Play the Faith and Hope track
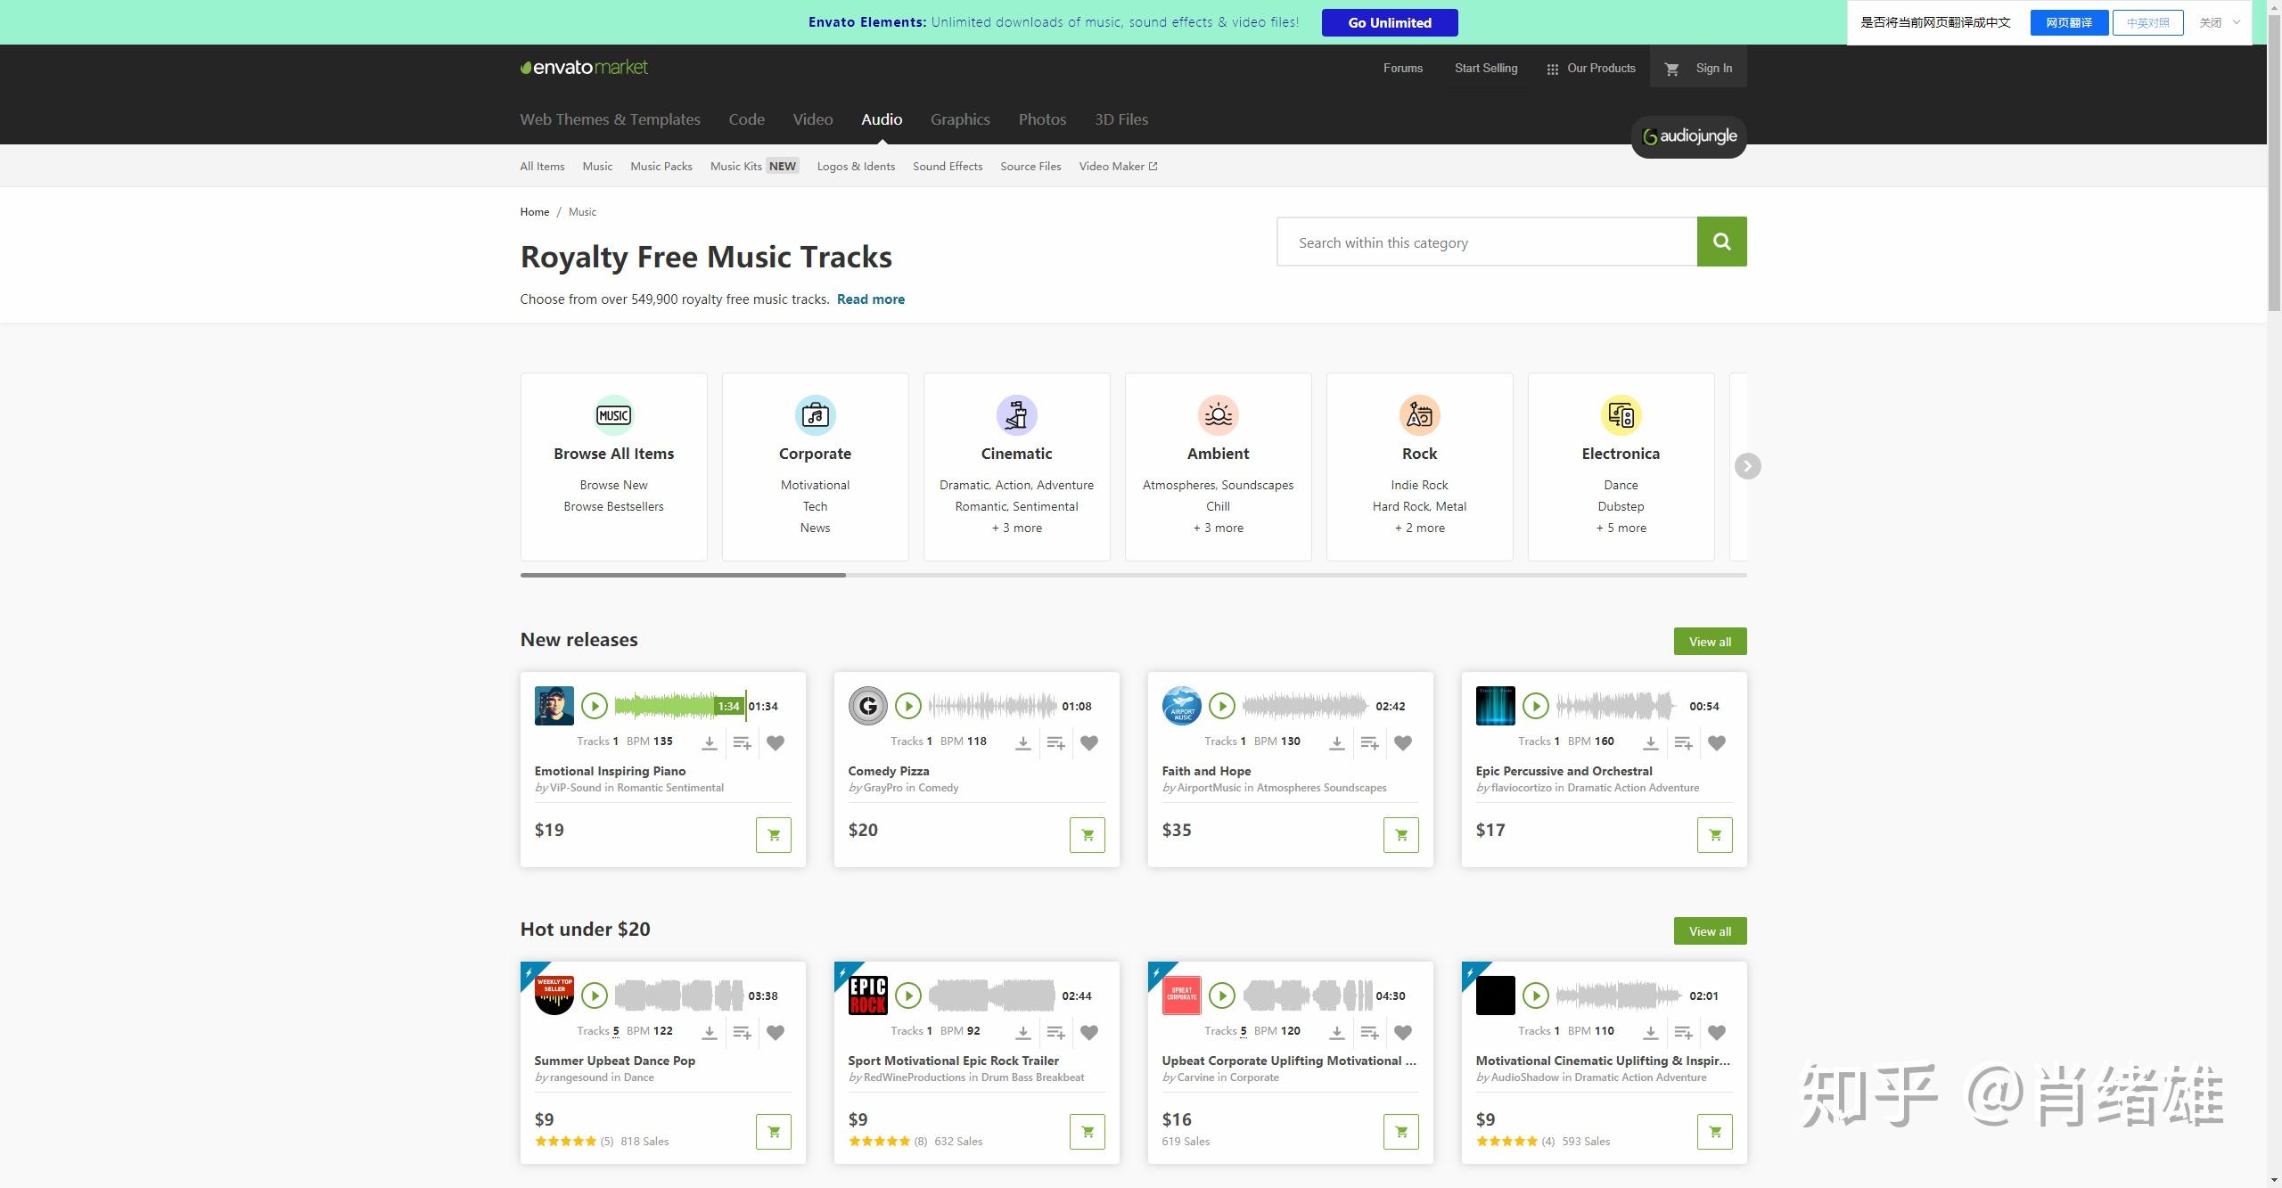The width and height of the screenshot is (2282, 1188). (1222, 706)
